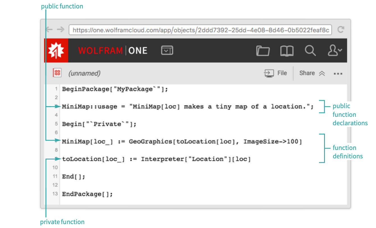Click the BeginPackage code line
The width and height of the screenshot is (376, 228).
pyautogui.click(x=115, y=89)
